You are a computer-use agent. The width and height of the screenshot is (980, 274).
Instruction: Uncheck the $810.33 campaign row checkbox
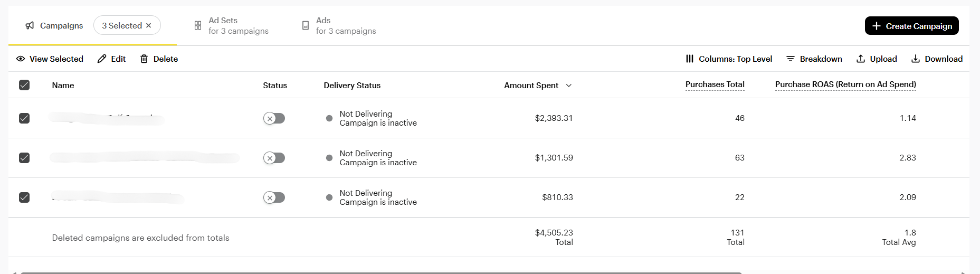tap(24, 197)
